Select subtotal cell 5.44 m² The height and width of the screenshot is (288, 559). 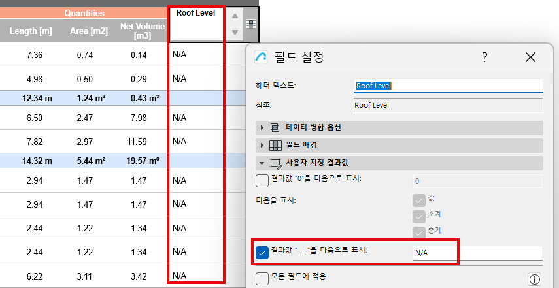[91, 161]
